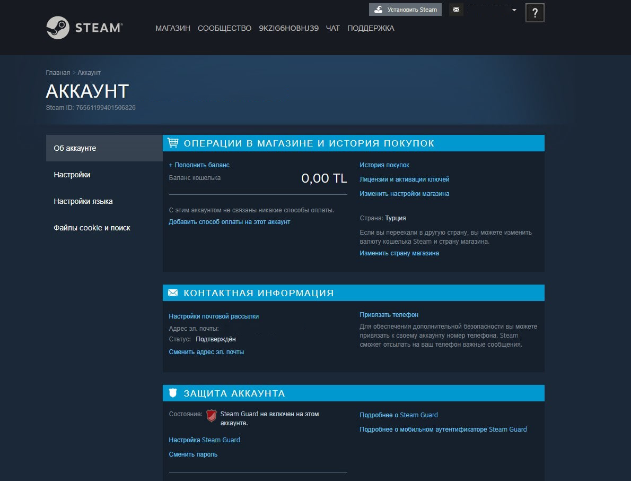The image size is (631, 481).
Task: Click the Установить Steam button
Action: tap(405, 10)
